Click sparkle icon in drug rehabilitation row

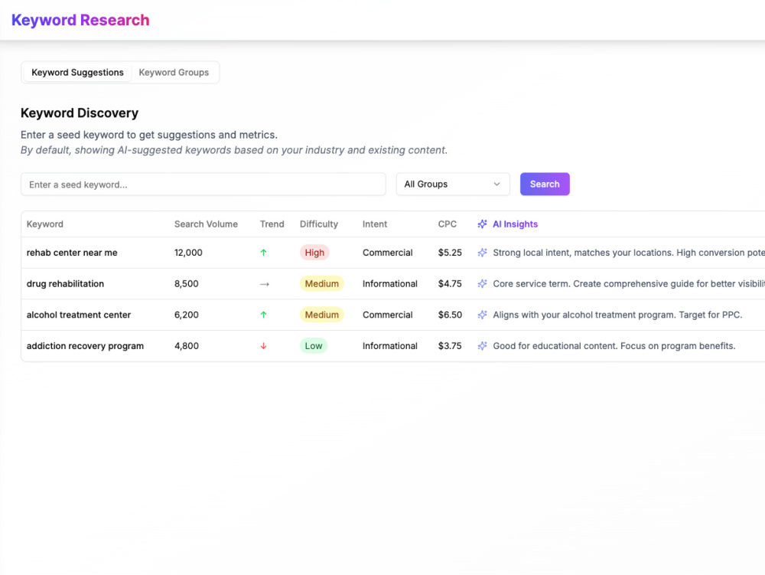click(x=482, y=283)
